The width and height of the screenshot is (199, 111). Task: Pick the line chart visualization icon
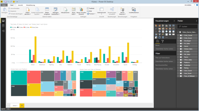point(156,29)
